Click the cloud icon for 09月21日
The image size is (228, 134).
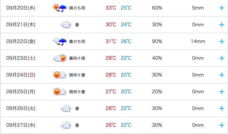click(x=66, y=25)
